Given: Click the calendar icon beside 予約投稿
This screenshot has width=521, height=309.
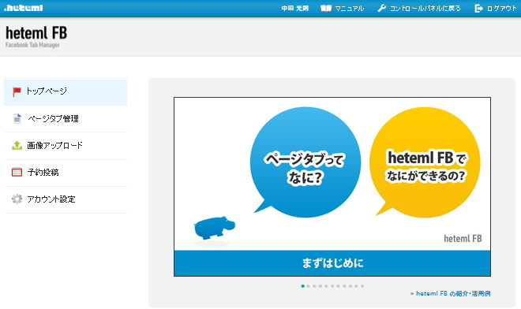Looking at the screenshot, I should coord(17,172).
